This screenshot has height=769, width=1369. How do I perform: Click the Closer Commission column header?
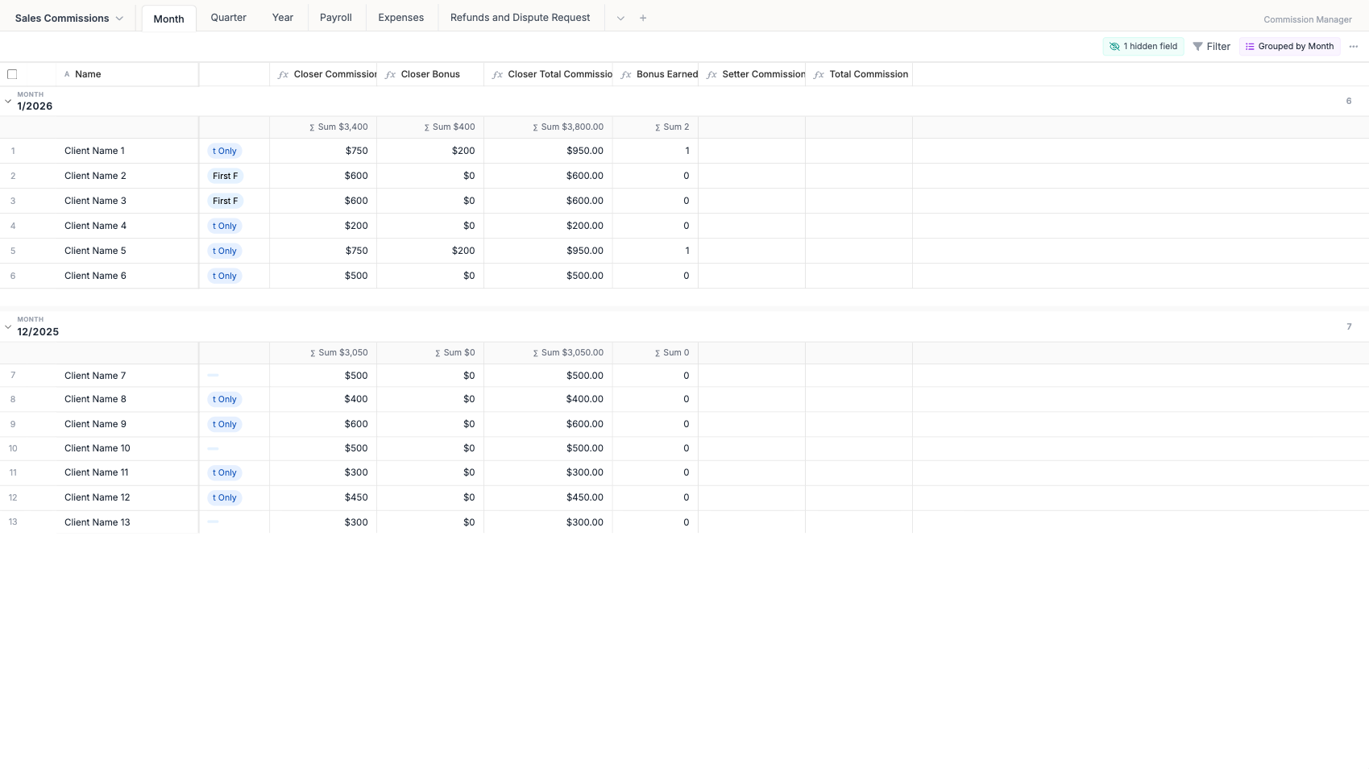pos(323,74)
